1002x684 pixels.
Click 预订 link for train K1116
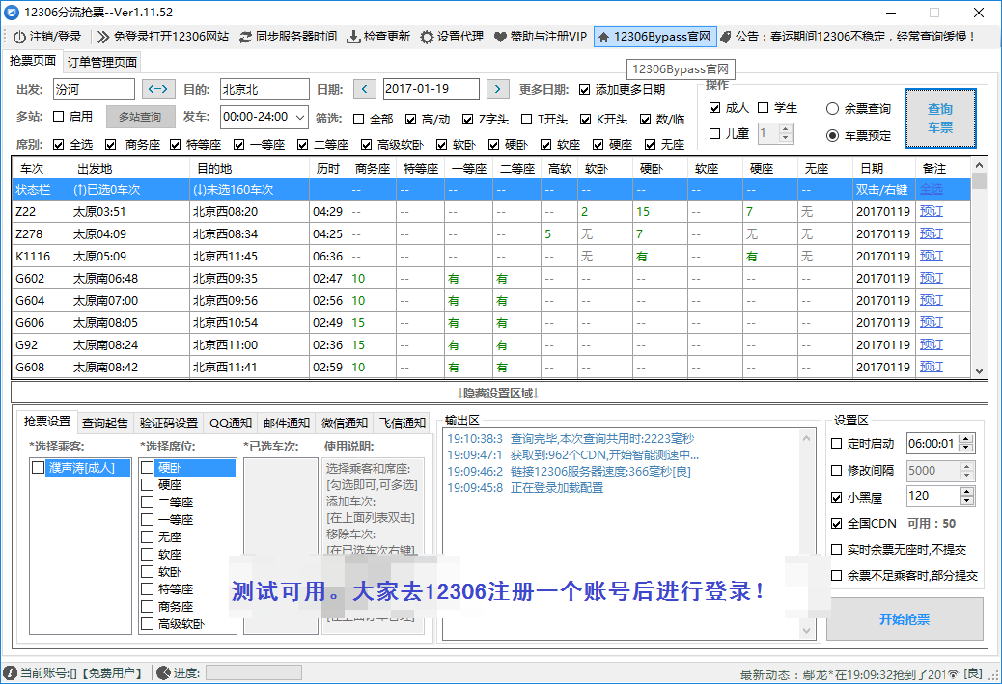click(x=932, y=256)
